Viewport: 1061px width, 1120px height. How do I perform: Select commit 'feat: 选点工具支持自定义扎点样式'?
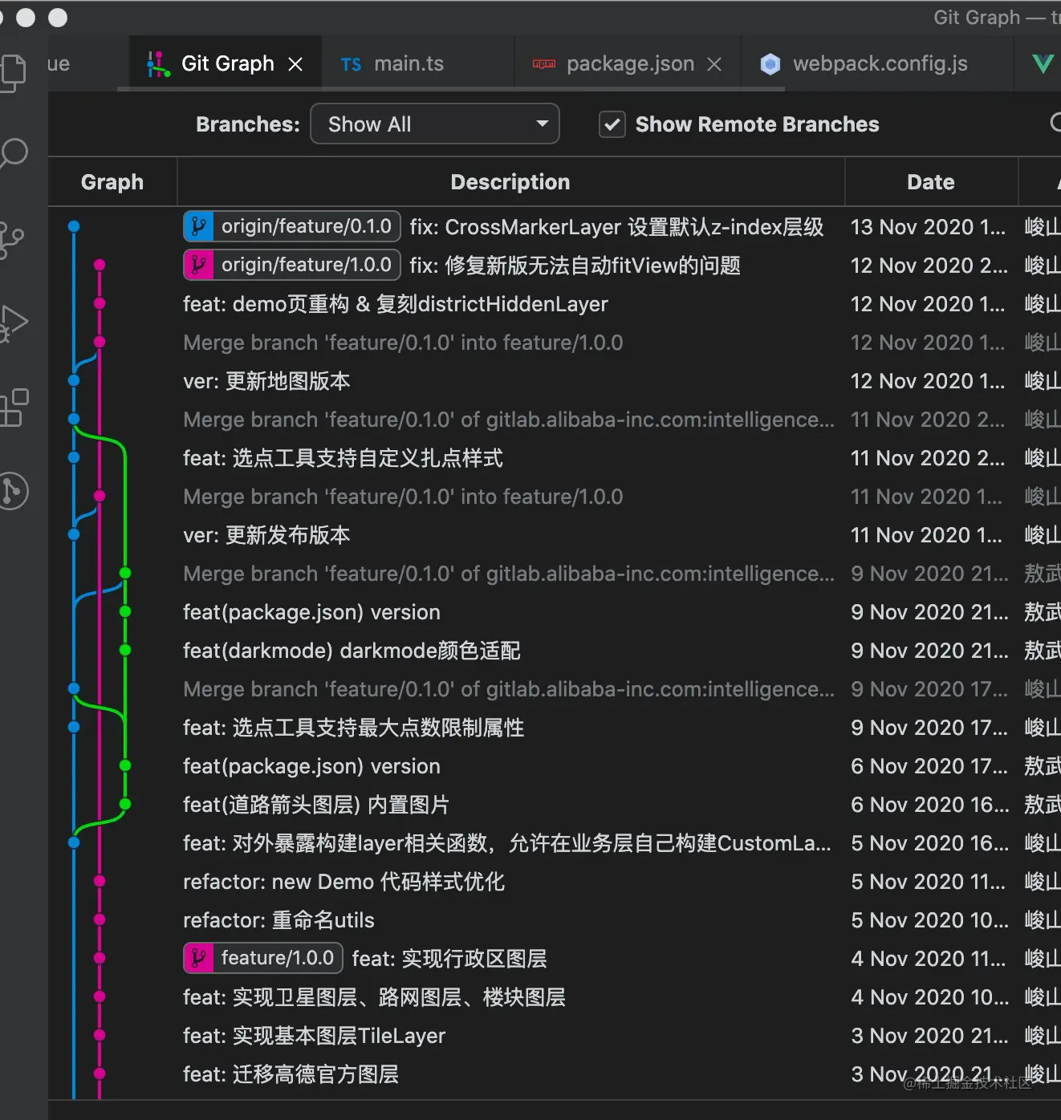[x=343, y=458]
